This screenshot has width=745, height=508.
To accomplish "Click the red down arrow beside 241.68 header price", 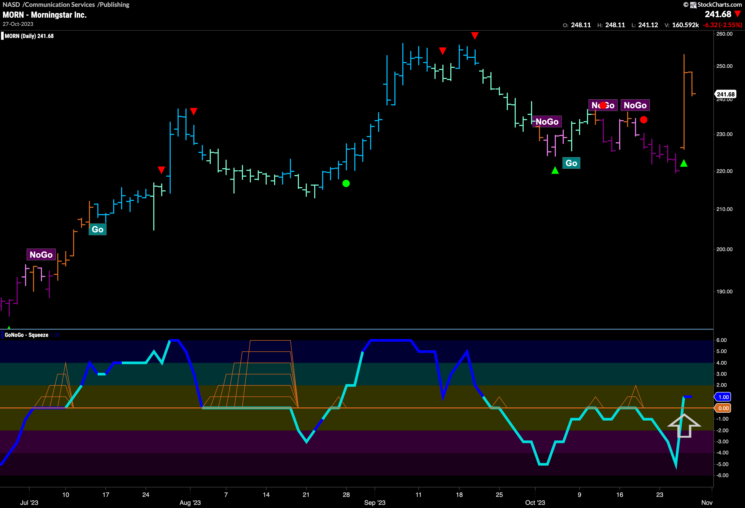I will (738, 14).
